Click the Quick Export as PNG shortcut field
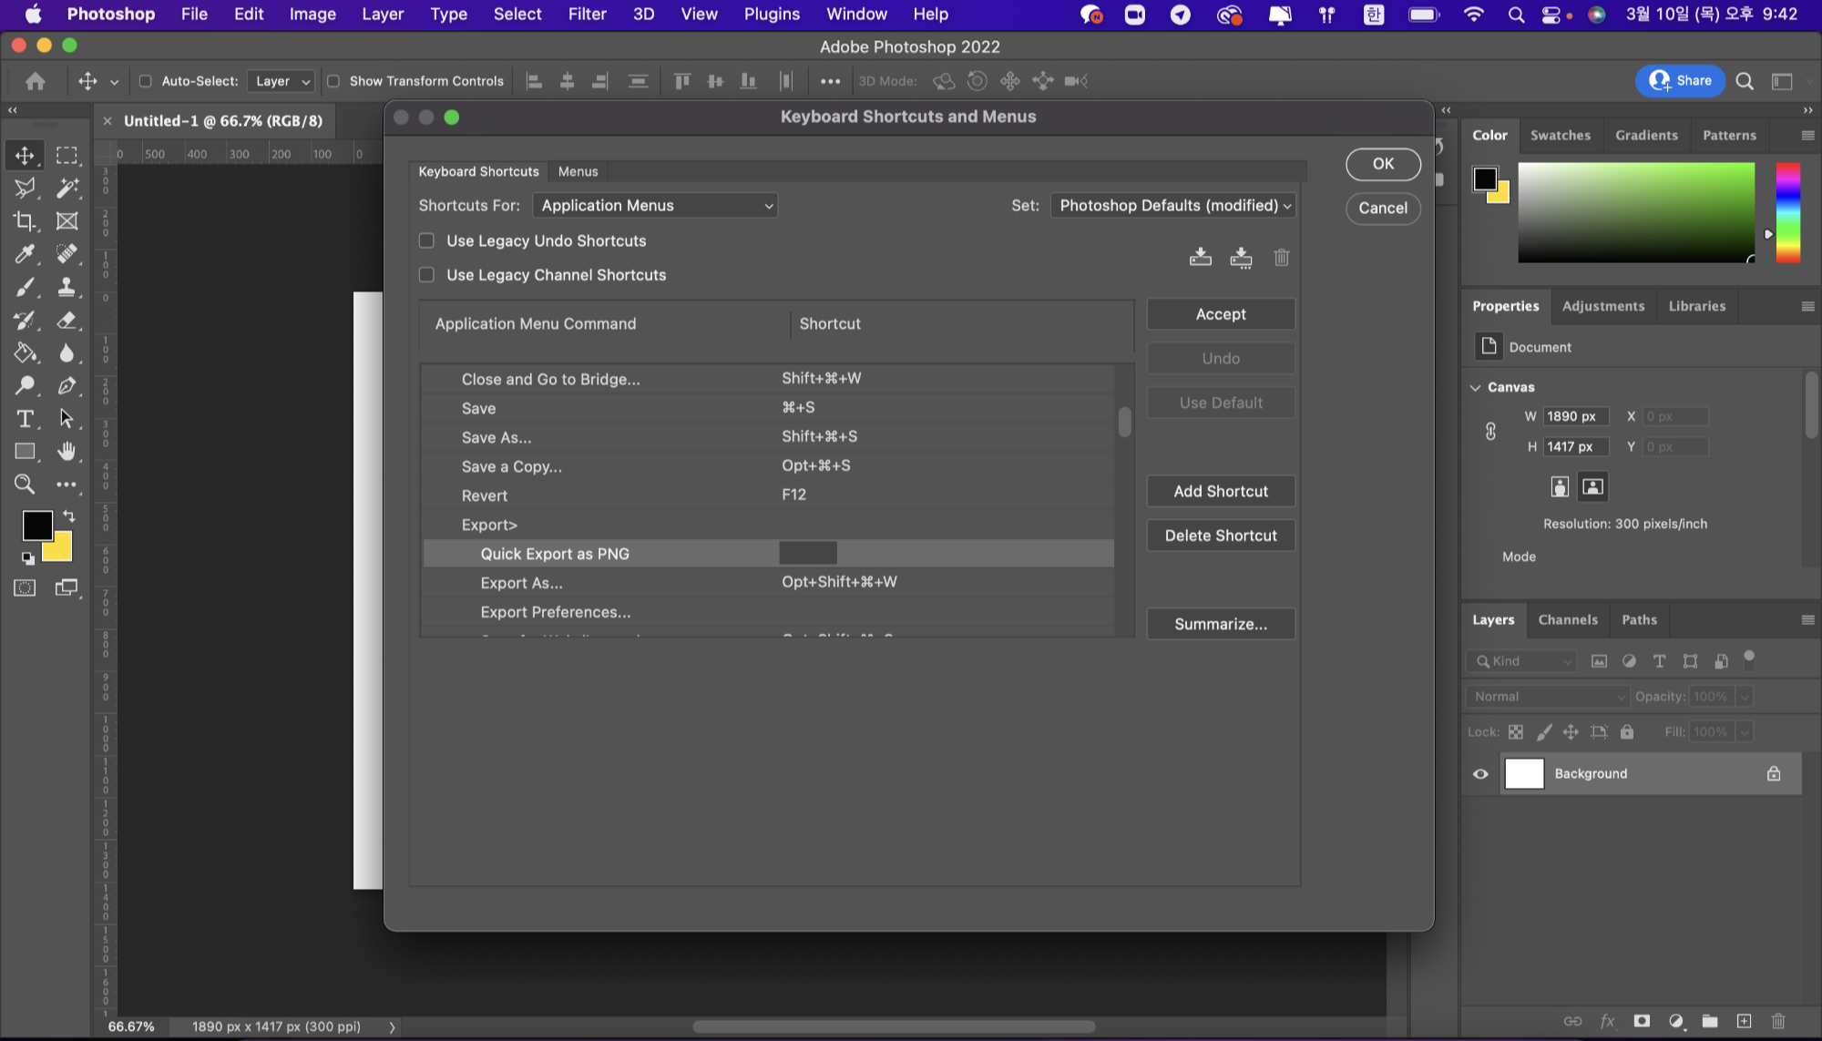The height and width of the screenshot is (1041, 1822). click(x=808, y=554)
